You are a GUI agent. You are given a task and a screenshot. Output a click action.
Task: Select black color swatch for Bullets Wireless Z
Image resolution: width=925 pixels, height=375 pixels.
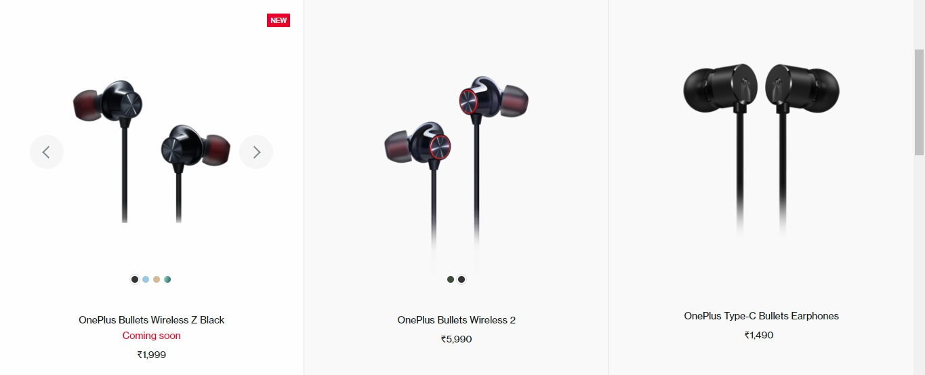click(135, 279)
